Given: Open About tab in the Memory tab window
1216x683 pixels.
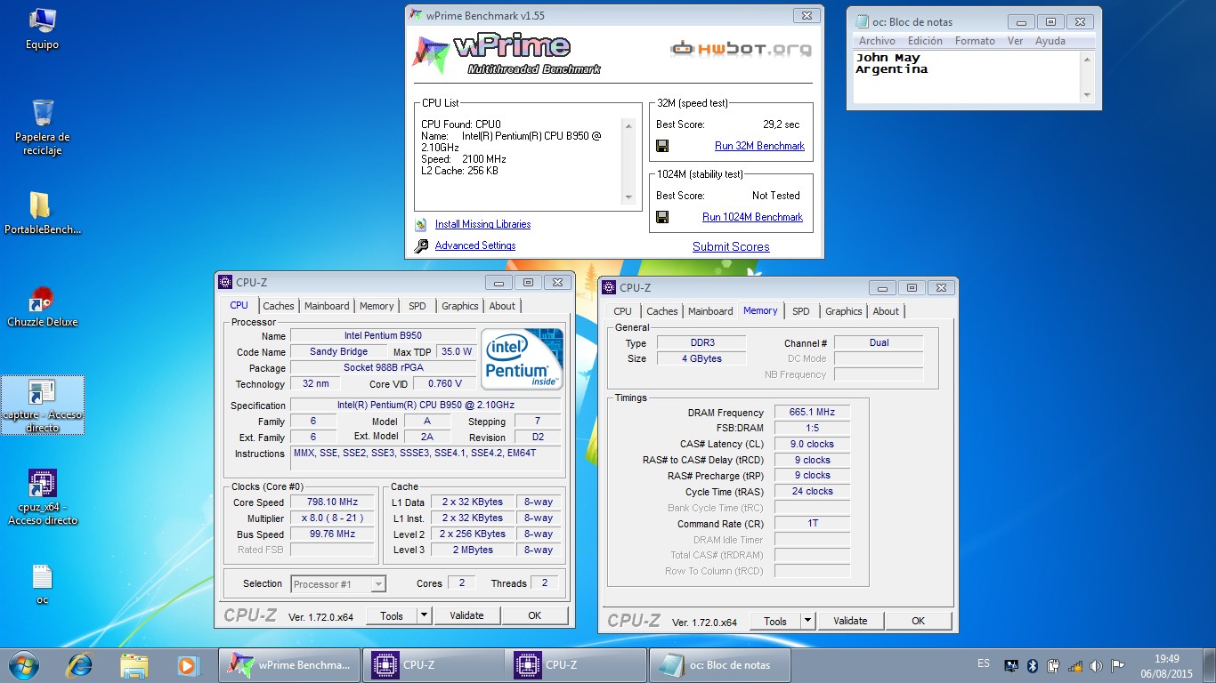Looking at the screenshot, I should [886, 311].
